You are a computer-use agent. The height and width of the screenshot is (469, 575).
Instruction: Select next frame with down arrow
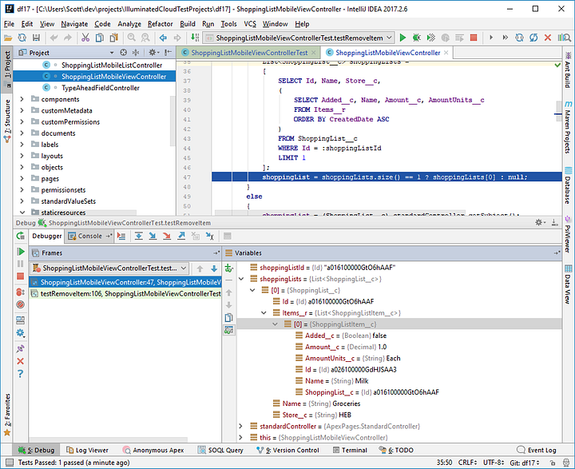[x=214, y=268]
